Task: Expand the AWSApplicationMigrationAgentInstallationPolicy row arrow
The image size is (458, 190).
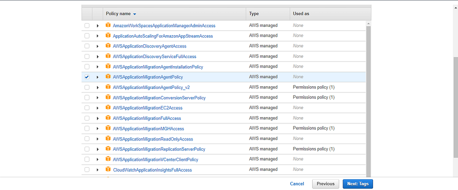Action: [98, 67]
